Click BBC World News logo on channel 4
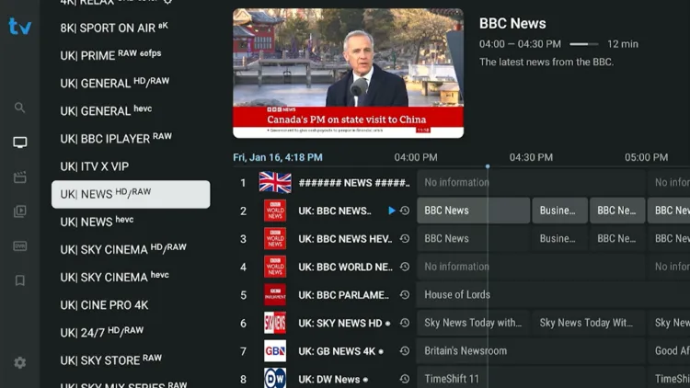690x388 pixels. (x=275, y=267)
